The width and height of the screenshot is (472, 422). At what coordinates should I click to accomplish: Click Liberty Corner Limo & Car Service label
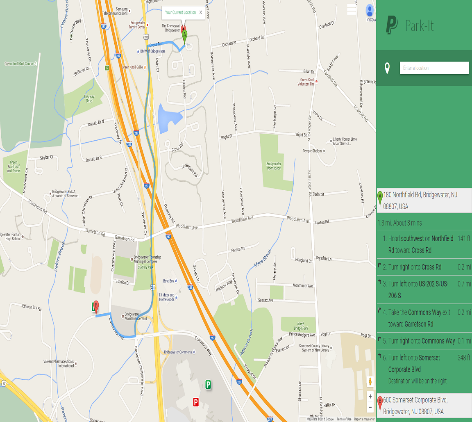click(345, 141)
